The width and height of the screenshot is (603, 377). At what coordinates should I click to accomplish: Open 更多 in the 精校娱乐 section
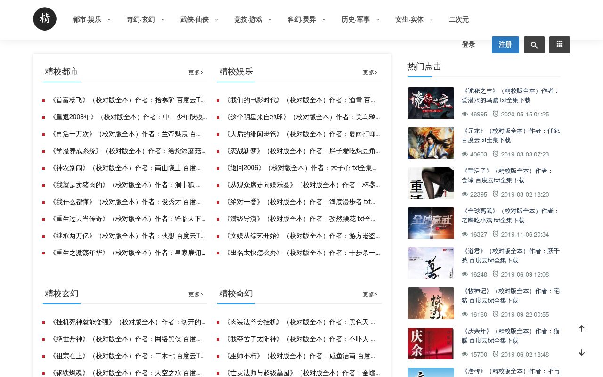[370, 73]
